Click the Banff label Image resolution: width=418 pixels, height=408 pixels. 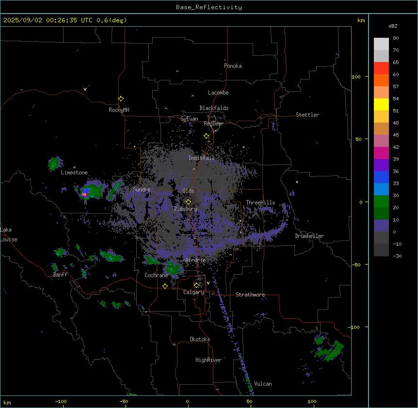pos(60,275)
